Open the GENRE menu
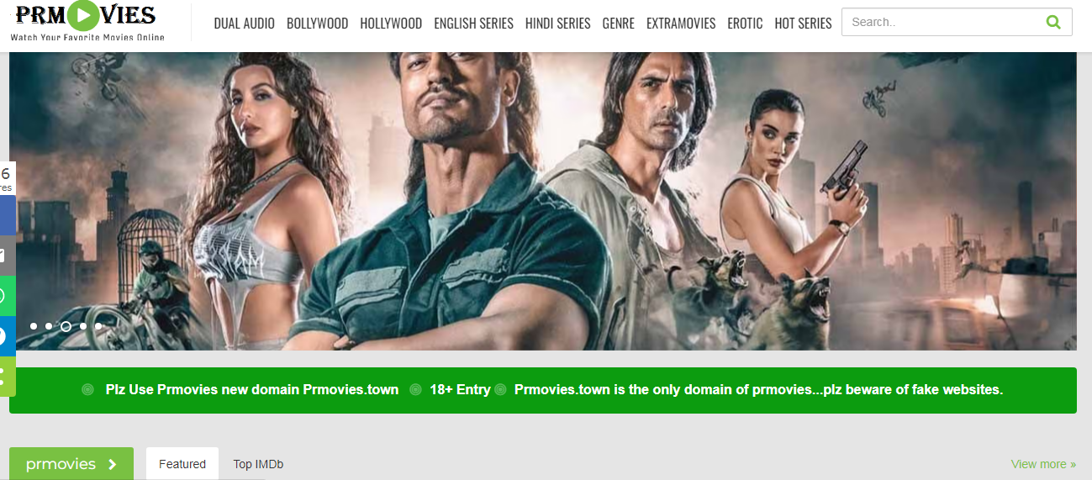Screen dimensions: 1092x480 [x=619, y=24]
